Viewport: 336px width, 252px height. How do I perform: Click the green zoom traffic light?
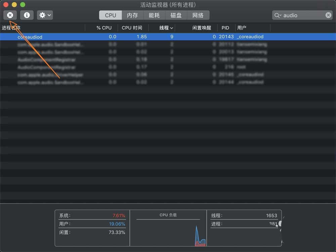click(22, 5)
